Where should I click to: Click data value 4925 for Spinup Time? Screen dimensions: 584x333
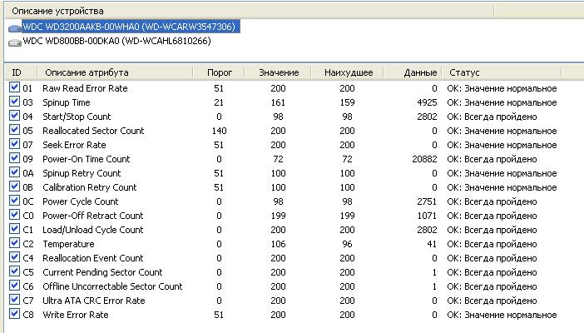(x=427, y=102)
